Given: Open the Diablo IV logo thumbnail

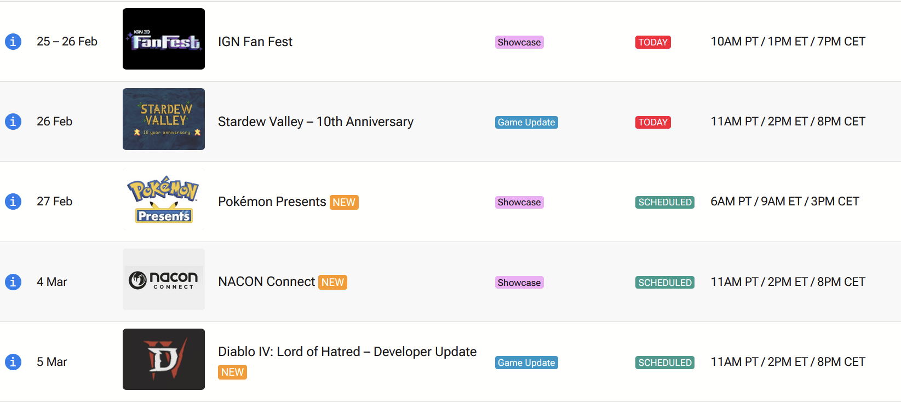Looking at the screenshot, I should tap(164, 359).
